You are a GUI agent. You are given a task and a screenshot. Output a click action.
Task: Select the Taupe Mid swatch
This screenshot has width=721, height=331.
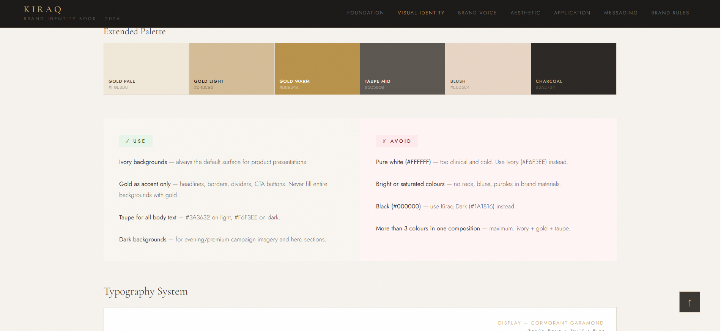point(402,69)
